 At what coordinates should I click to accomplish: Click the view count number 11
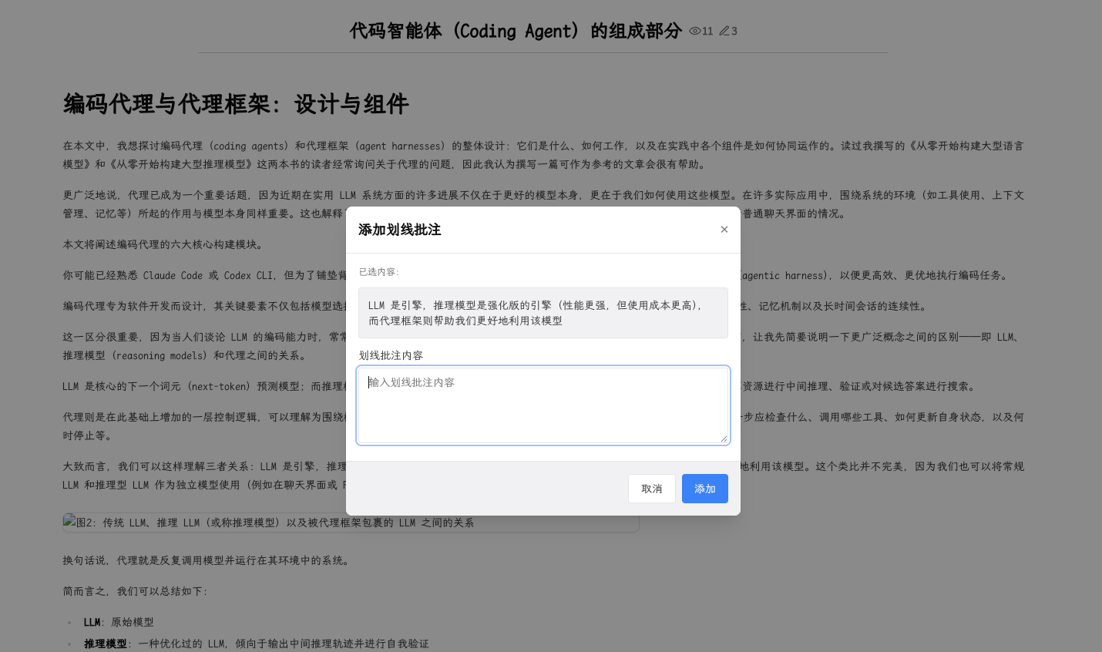pos(707,32)
